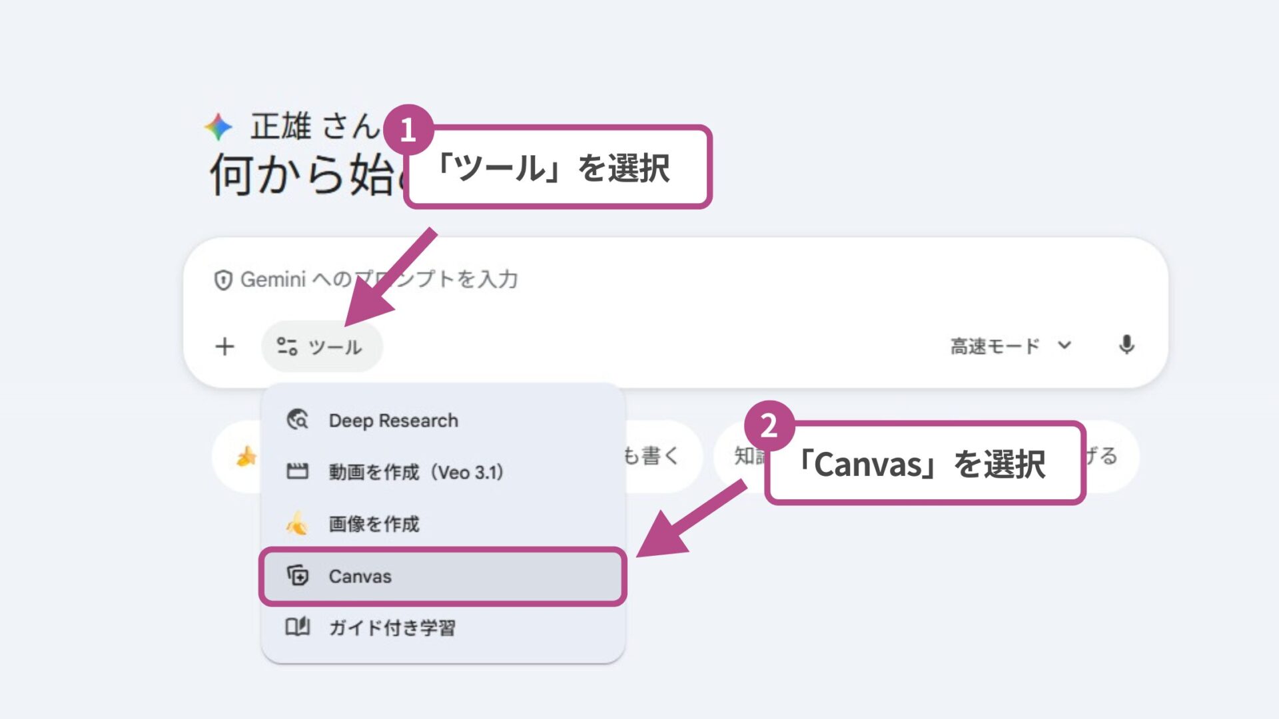The width and height of the screenshot is (1279, 719).
Task: Toggle the ツール options panel
Action: pyautogui.click(x=322, y=346)
